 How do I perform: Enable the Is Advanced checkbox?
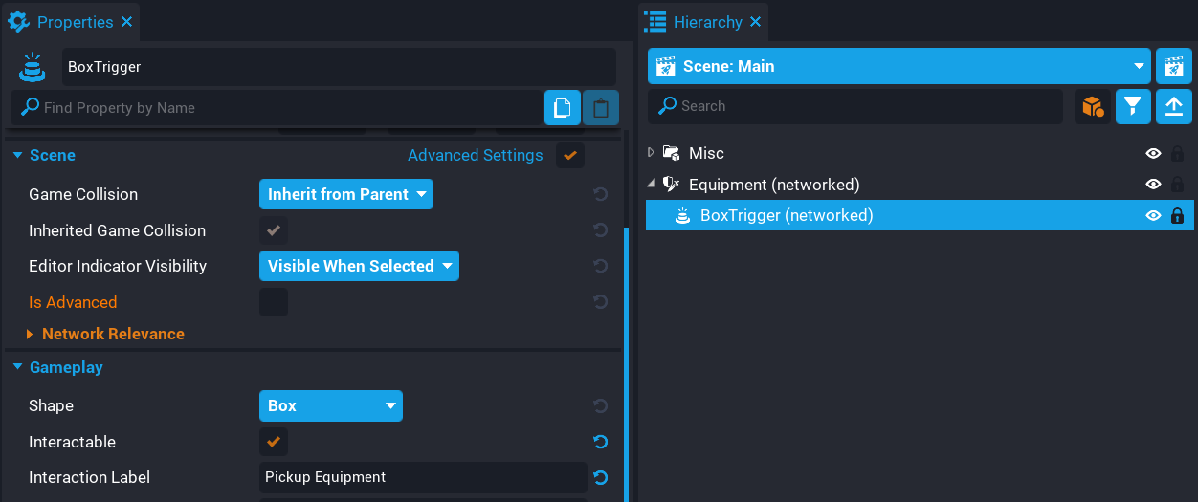tap(274, 302)
